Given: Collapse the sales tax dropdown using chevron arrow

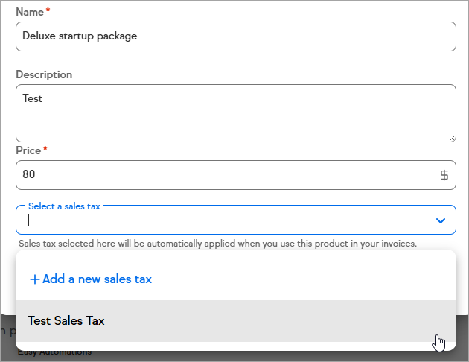Looking at the screenshot, I should (440, 220).
